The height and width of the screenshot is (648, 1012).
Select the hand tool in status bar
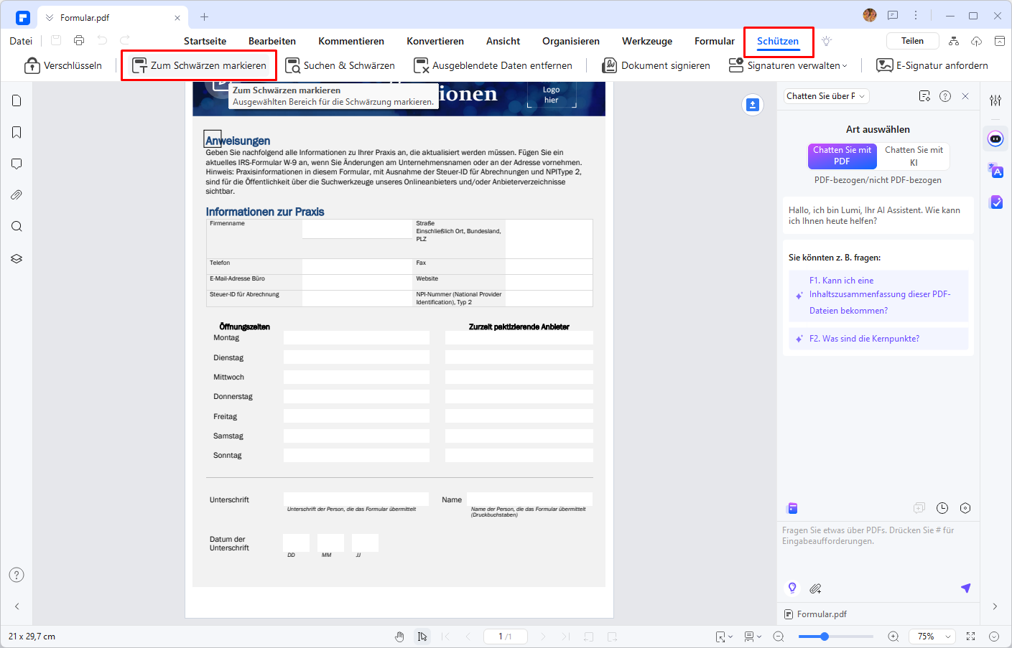click(x=399, y=637)
